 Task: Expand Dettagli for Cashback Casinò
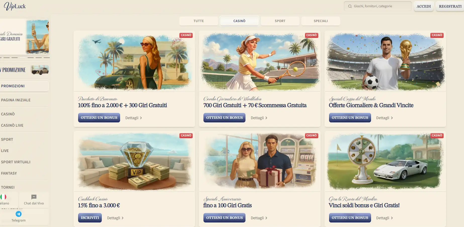click(x=115, y=218)
